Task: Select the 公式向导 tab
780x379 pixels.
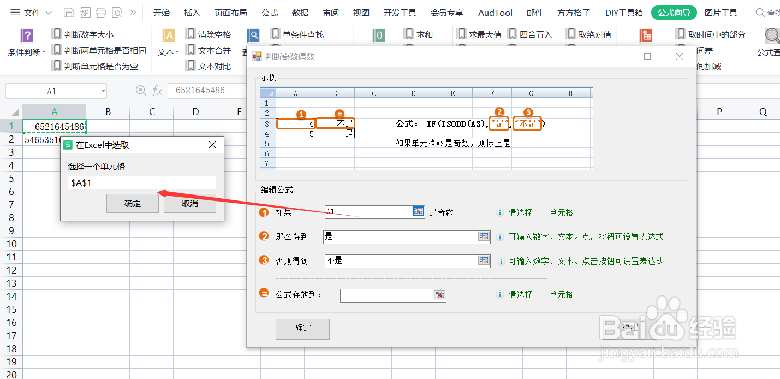Action: (x=674, y=13)
